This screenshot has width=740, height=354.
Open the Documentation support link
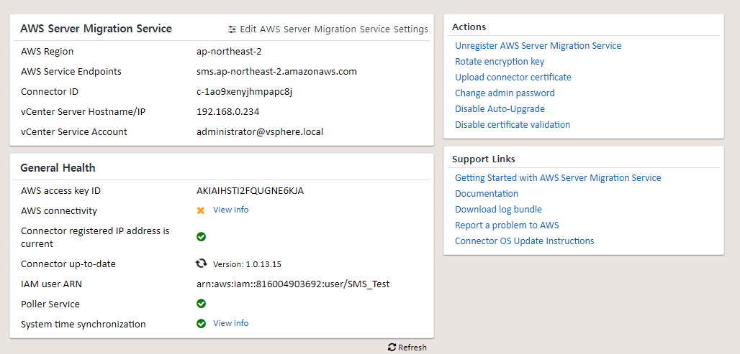pos(487,193)
